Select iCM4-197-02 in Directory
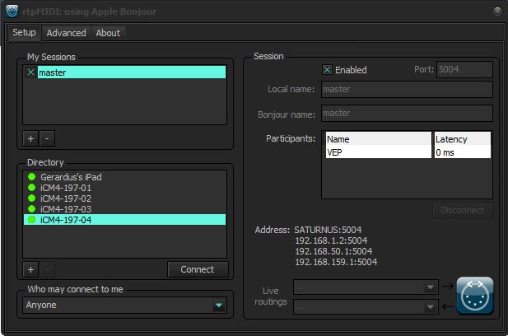The width and height of the screenshot is (508, 336). [124, 198]
